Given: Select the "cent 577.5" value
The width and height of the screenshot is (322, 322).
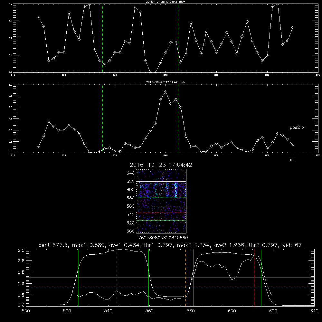Looking at the screenshot, I should [53, 245].
